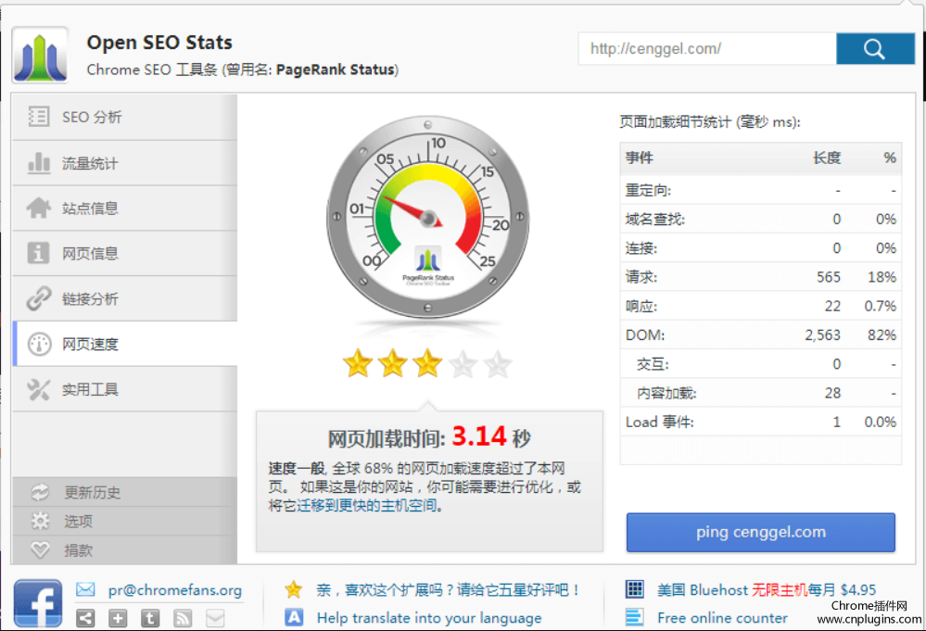Follow the 迁移到更快的主机空间 link

367,505
